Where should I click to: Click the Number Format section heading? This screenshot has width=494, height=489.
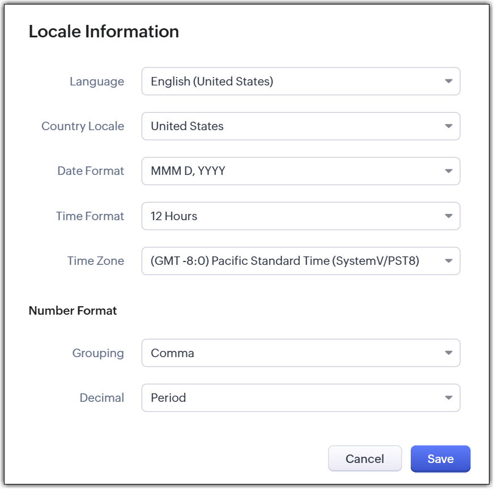[73, 311]
